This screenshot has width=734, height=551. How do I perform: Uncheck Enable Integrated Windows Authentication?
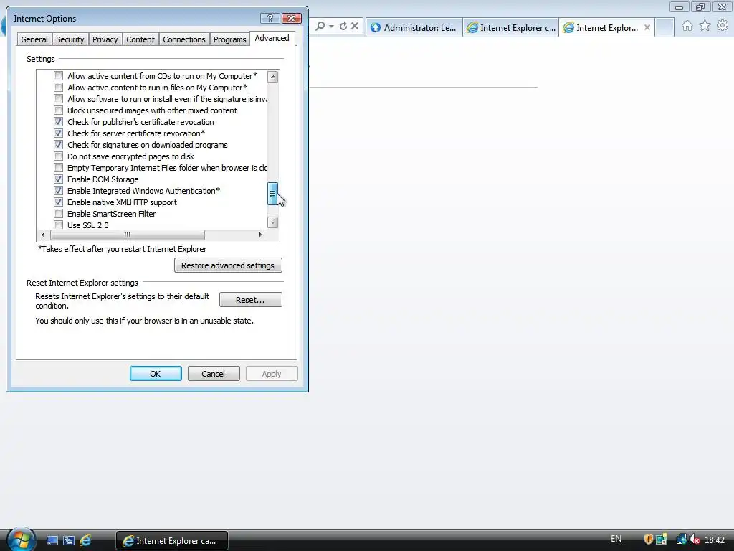(x=58, y=191)
